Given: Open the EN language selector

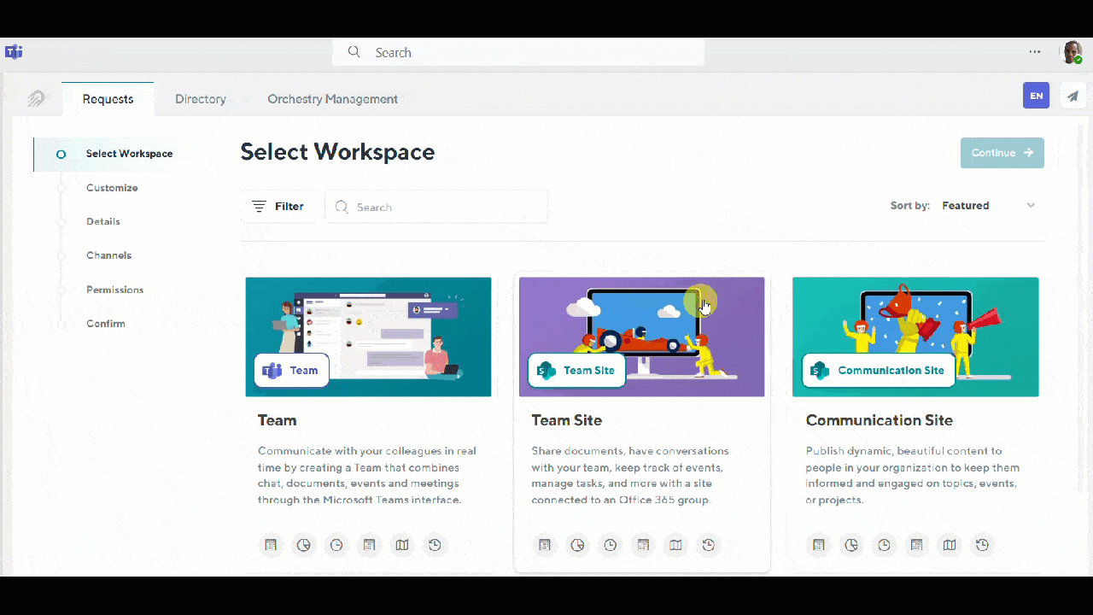Looking at the screenshot, I should pos(1036,96).
